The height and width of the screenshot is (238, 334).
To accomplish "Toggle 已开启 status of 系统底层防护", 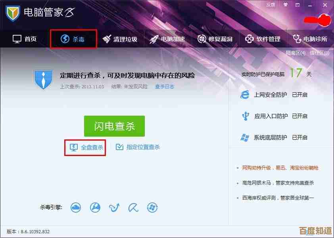I will click(x=299, y=137).
